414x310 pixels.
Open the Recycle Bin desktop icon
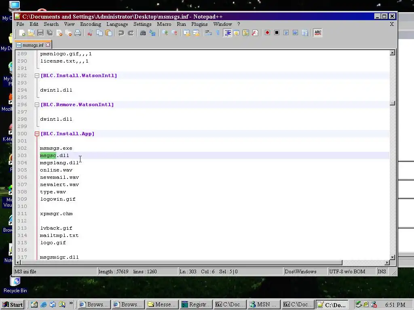click(x=15, y=285)
